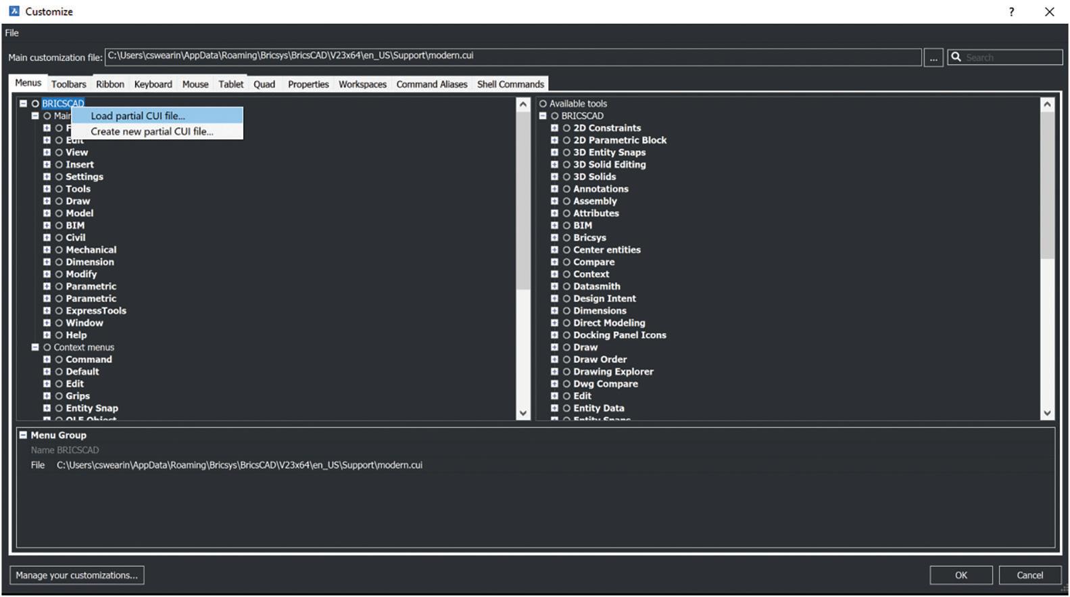Choose Load partial CUI file...
The height and width of the screenshot is (597, 1070).
click(x=157, y=116)
